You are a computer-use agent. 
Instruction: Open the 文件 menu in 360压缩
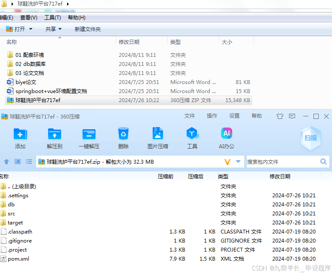coord(190,116)
